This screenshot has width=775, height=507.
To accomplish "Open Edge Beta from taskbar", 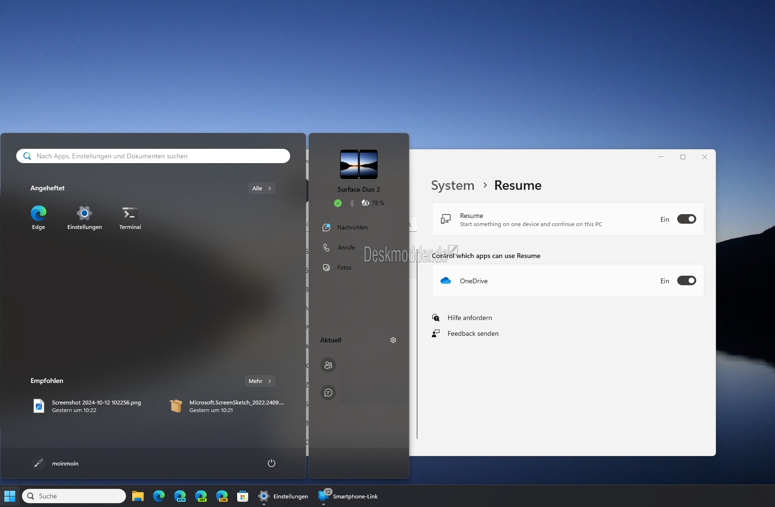I will [180, 496].
